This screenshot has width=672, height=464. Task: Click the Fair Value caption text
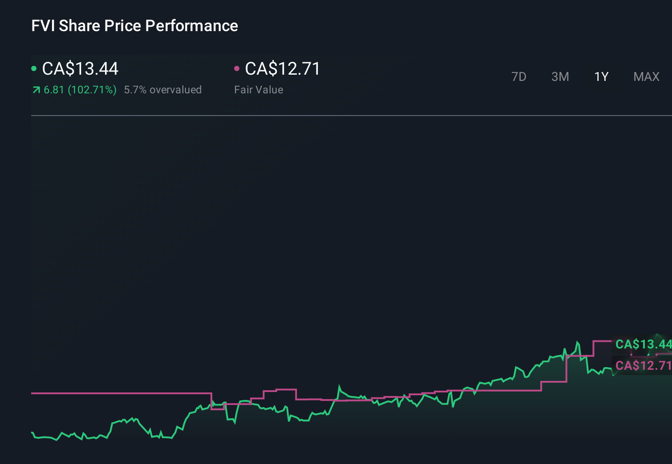pyautogui.click(x=259, y=90)
